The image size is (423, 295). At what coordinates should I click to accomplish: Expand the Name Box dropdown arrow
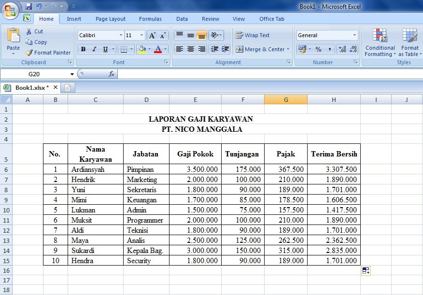pos(72,74)
